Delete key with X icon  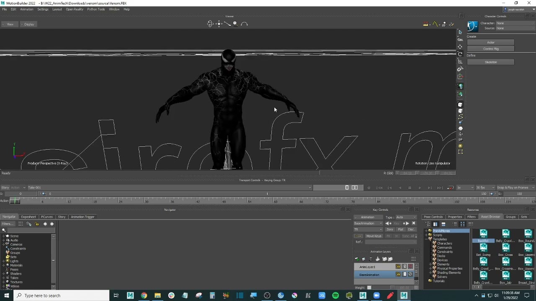[x=414, y=224]
